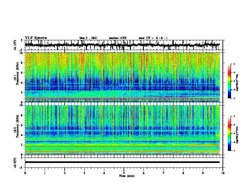Image resolution: width=251 pixels, height=194 pixels.
Task: Click time axis tick label "7"
Action: coord(164,173)
